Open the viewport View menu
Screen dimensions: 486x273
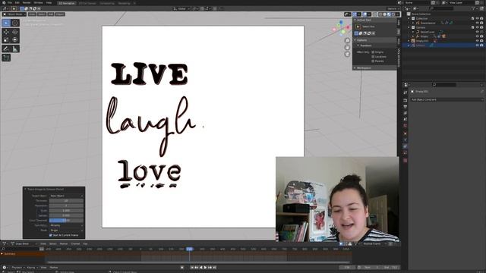click(32, 14)
